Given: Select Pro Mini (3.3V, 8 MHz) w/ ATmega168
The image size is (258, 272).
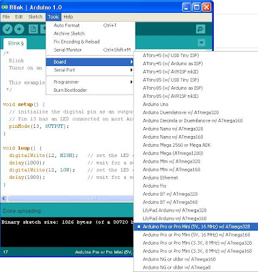Looking at the screenshot, I should click(x=196, y=252).
